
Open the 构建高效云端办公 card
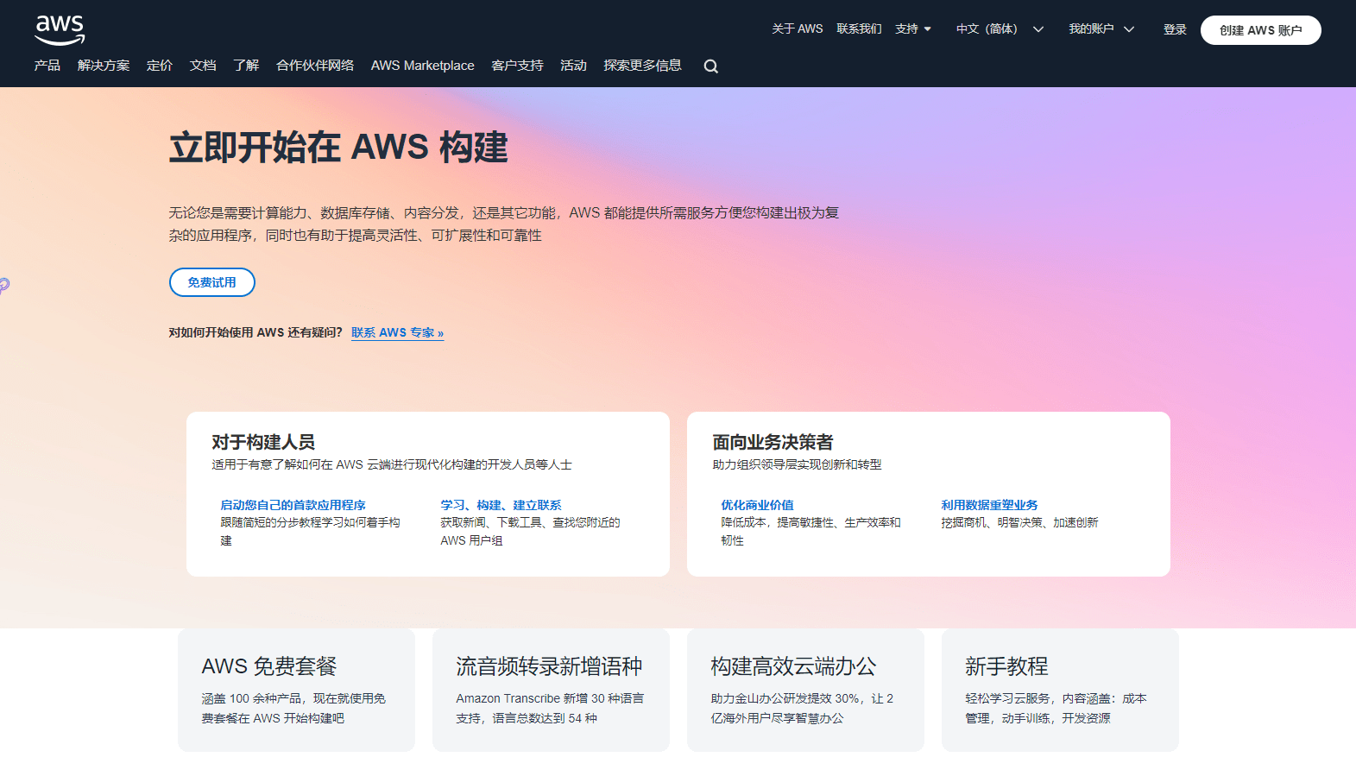(x=805, y=690)
